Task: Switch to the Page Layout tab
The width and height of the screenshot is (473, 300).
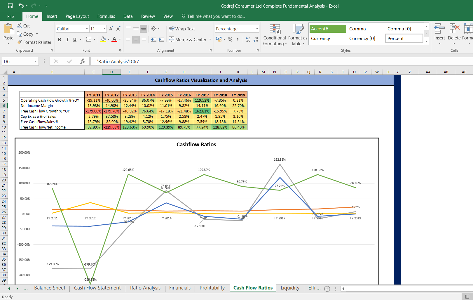Action: (x=77, y=16)
